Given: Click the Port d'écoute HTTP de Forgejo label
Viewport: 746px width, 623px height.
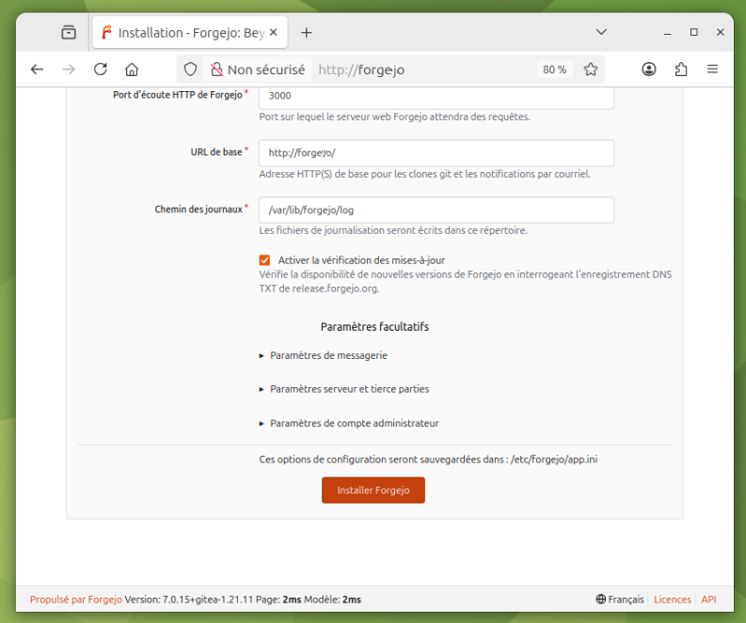Looking at the screenshot, I should [x=178, y=95].
